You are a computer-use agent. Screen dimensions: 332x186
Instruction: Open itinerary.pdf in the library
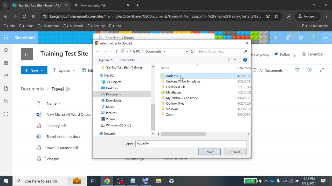[56, 126]
